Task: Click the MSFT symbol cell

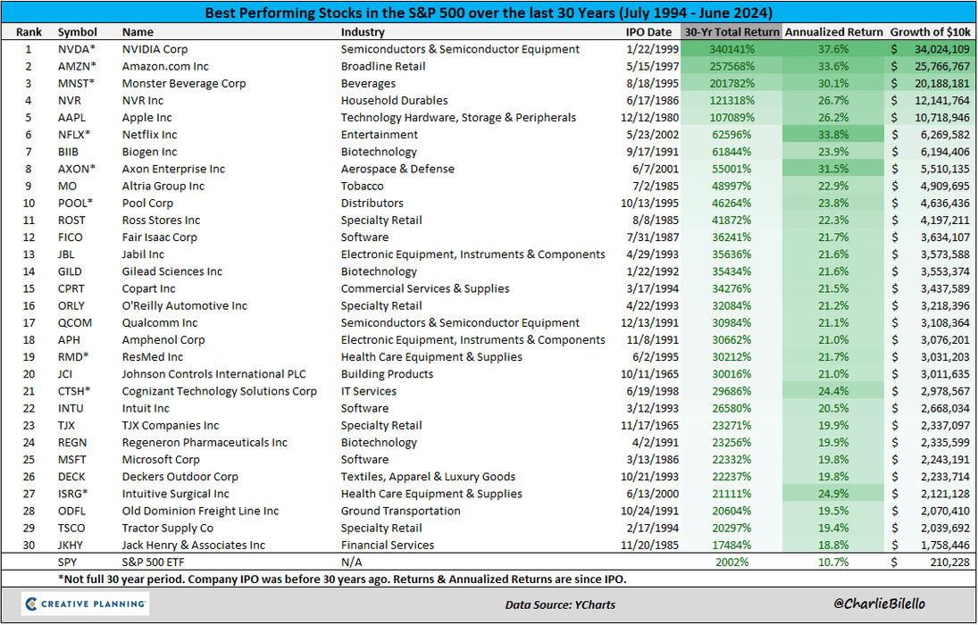Action: point(71,460)
